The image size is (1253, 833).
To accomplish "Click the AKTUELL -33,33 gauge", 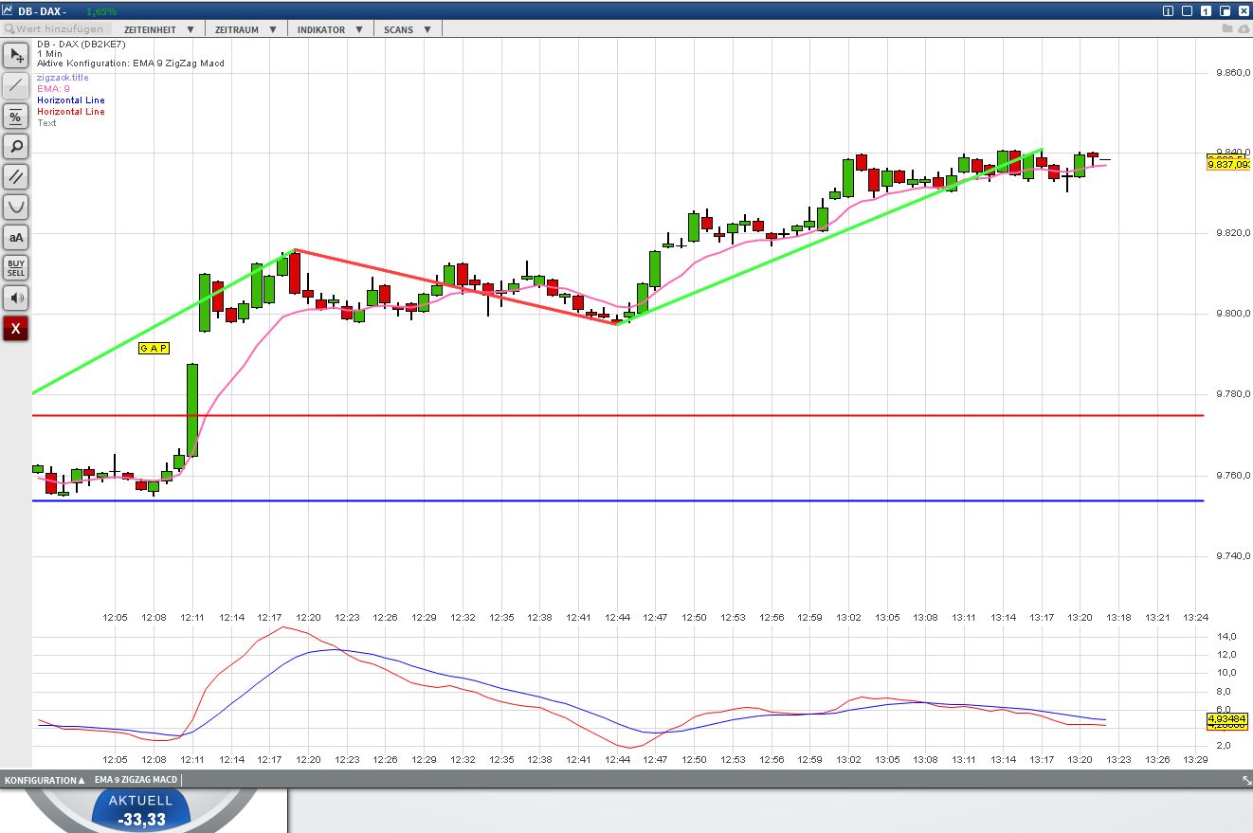I will [x=141, y=811].
